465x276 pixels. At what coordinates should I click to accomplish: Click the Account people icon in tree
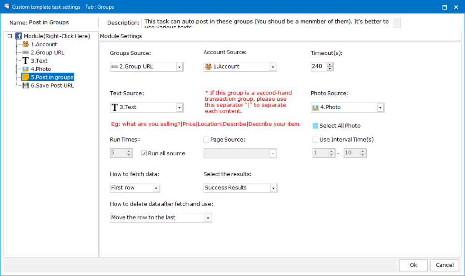click(x=25, y=44)
